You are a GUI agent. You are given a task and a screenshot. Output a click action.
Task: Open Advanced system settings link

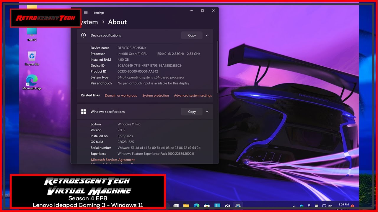coord(193,95)
